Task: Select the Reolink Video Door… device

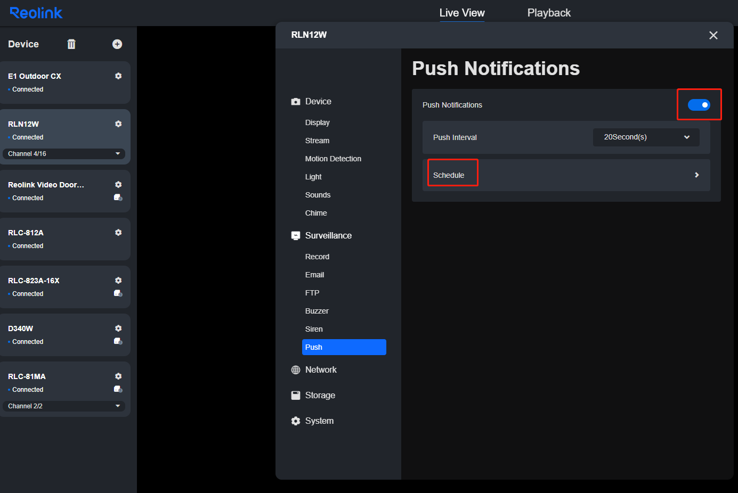Action: pos(64,191)
